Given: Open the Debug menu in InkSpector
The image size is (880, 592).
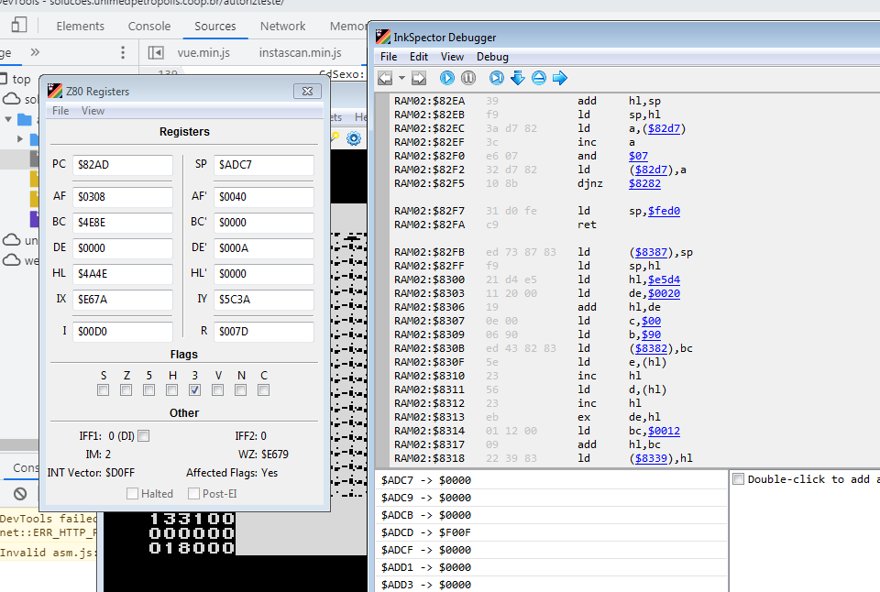Looking at the screenshot, I should pos(492,57).
